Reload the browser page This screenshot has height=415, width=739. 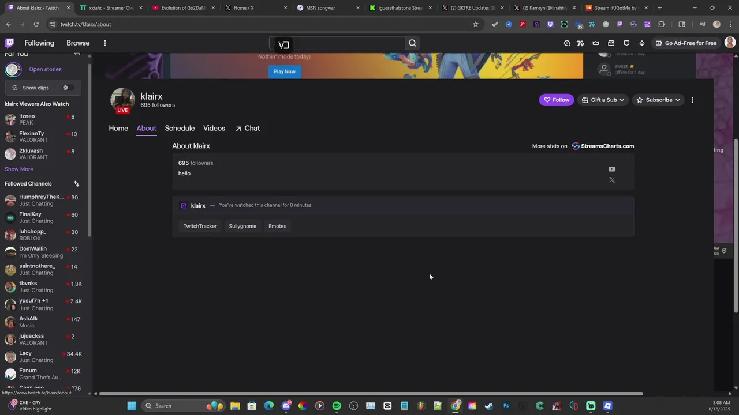36,24
